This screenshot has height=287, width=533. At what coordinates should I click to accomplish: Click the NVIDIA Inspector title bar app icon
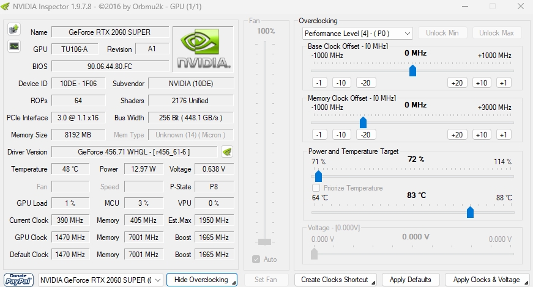(x=5, y=7)
